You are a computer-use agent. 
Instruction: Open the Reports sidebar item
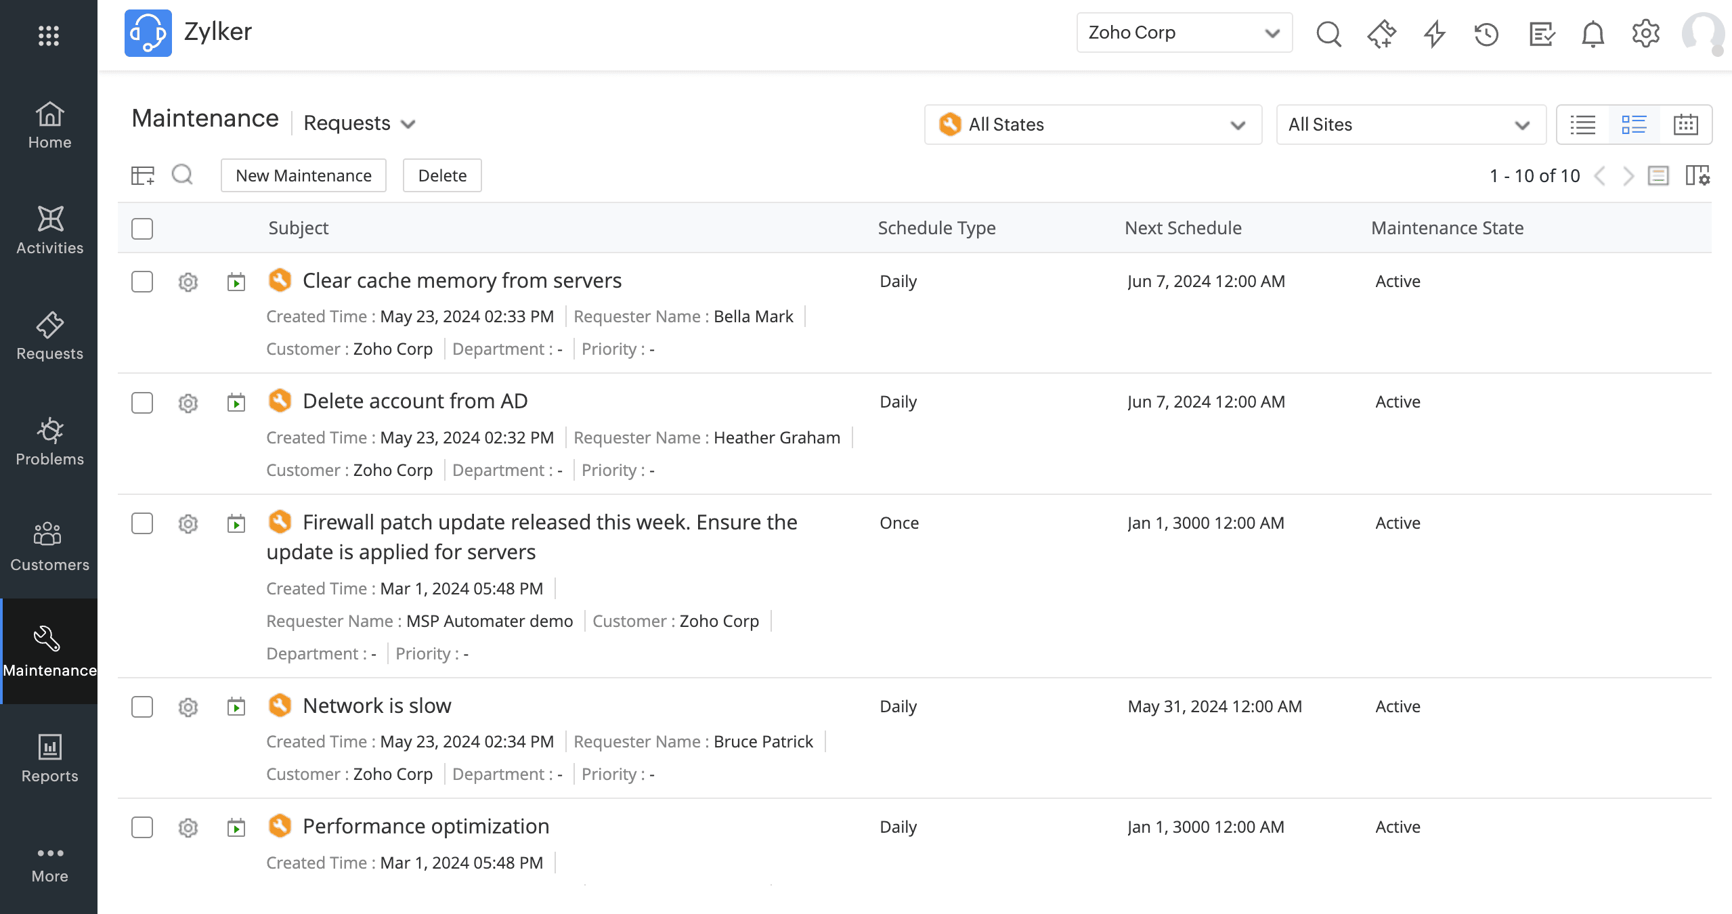49,758
